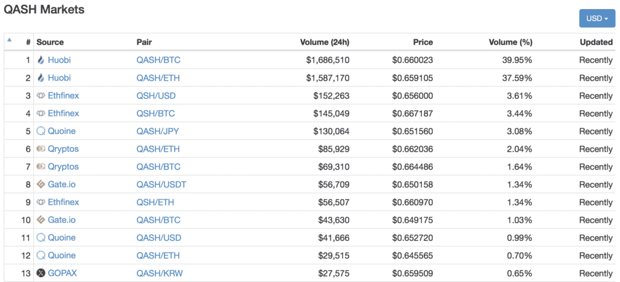Click the Huobi flame icon in row 2
Viewport: 620px width, 282px height.
(x=41, y=78)
